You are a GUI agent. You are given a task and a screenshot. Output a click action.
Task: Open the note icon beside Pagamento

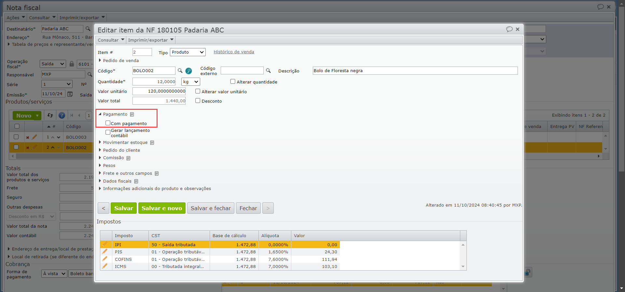coord(132,114)
